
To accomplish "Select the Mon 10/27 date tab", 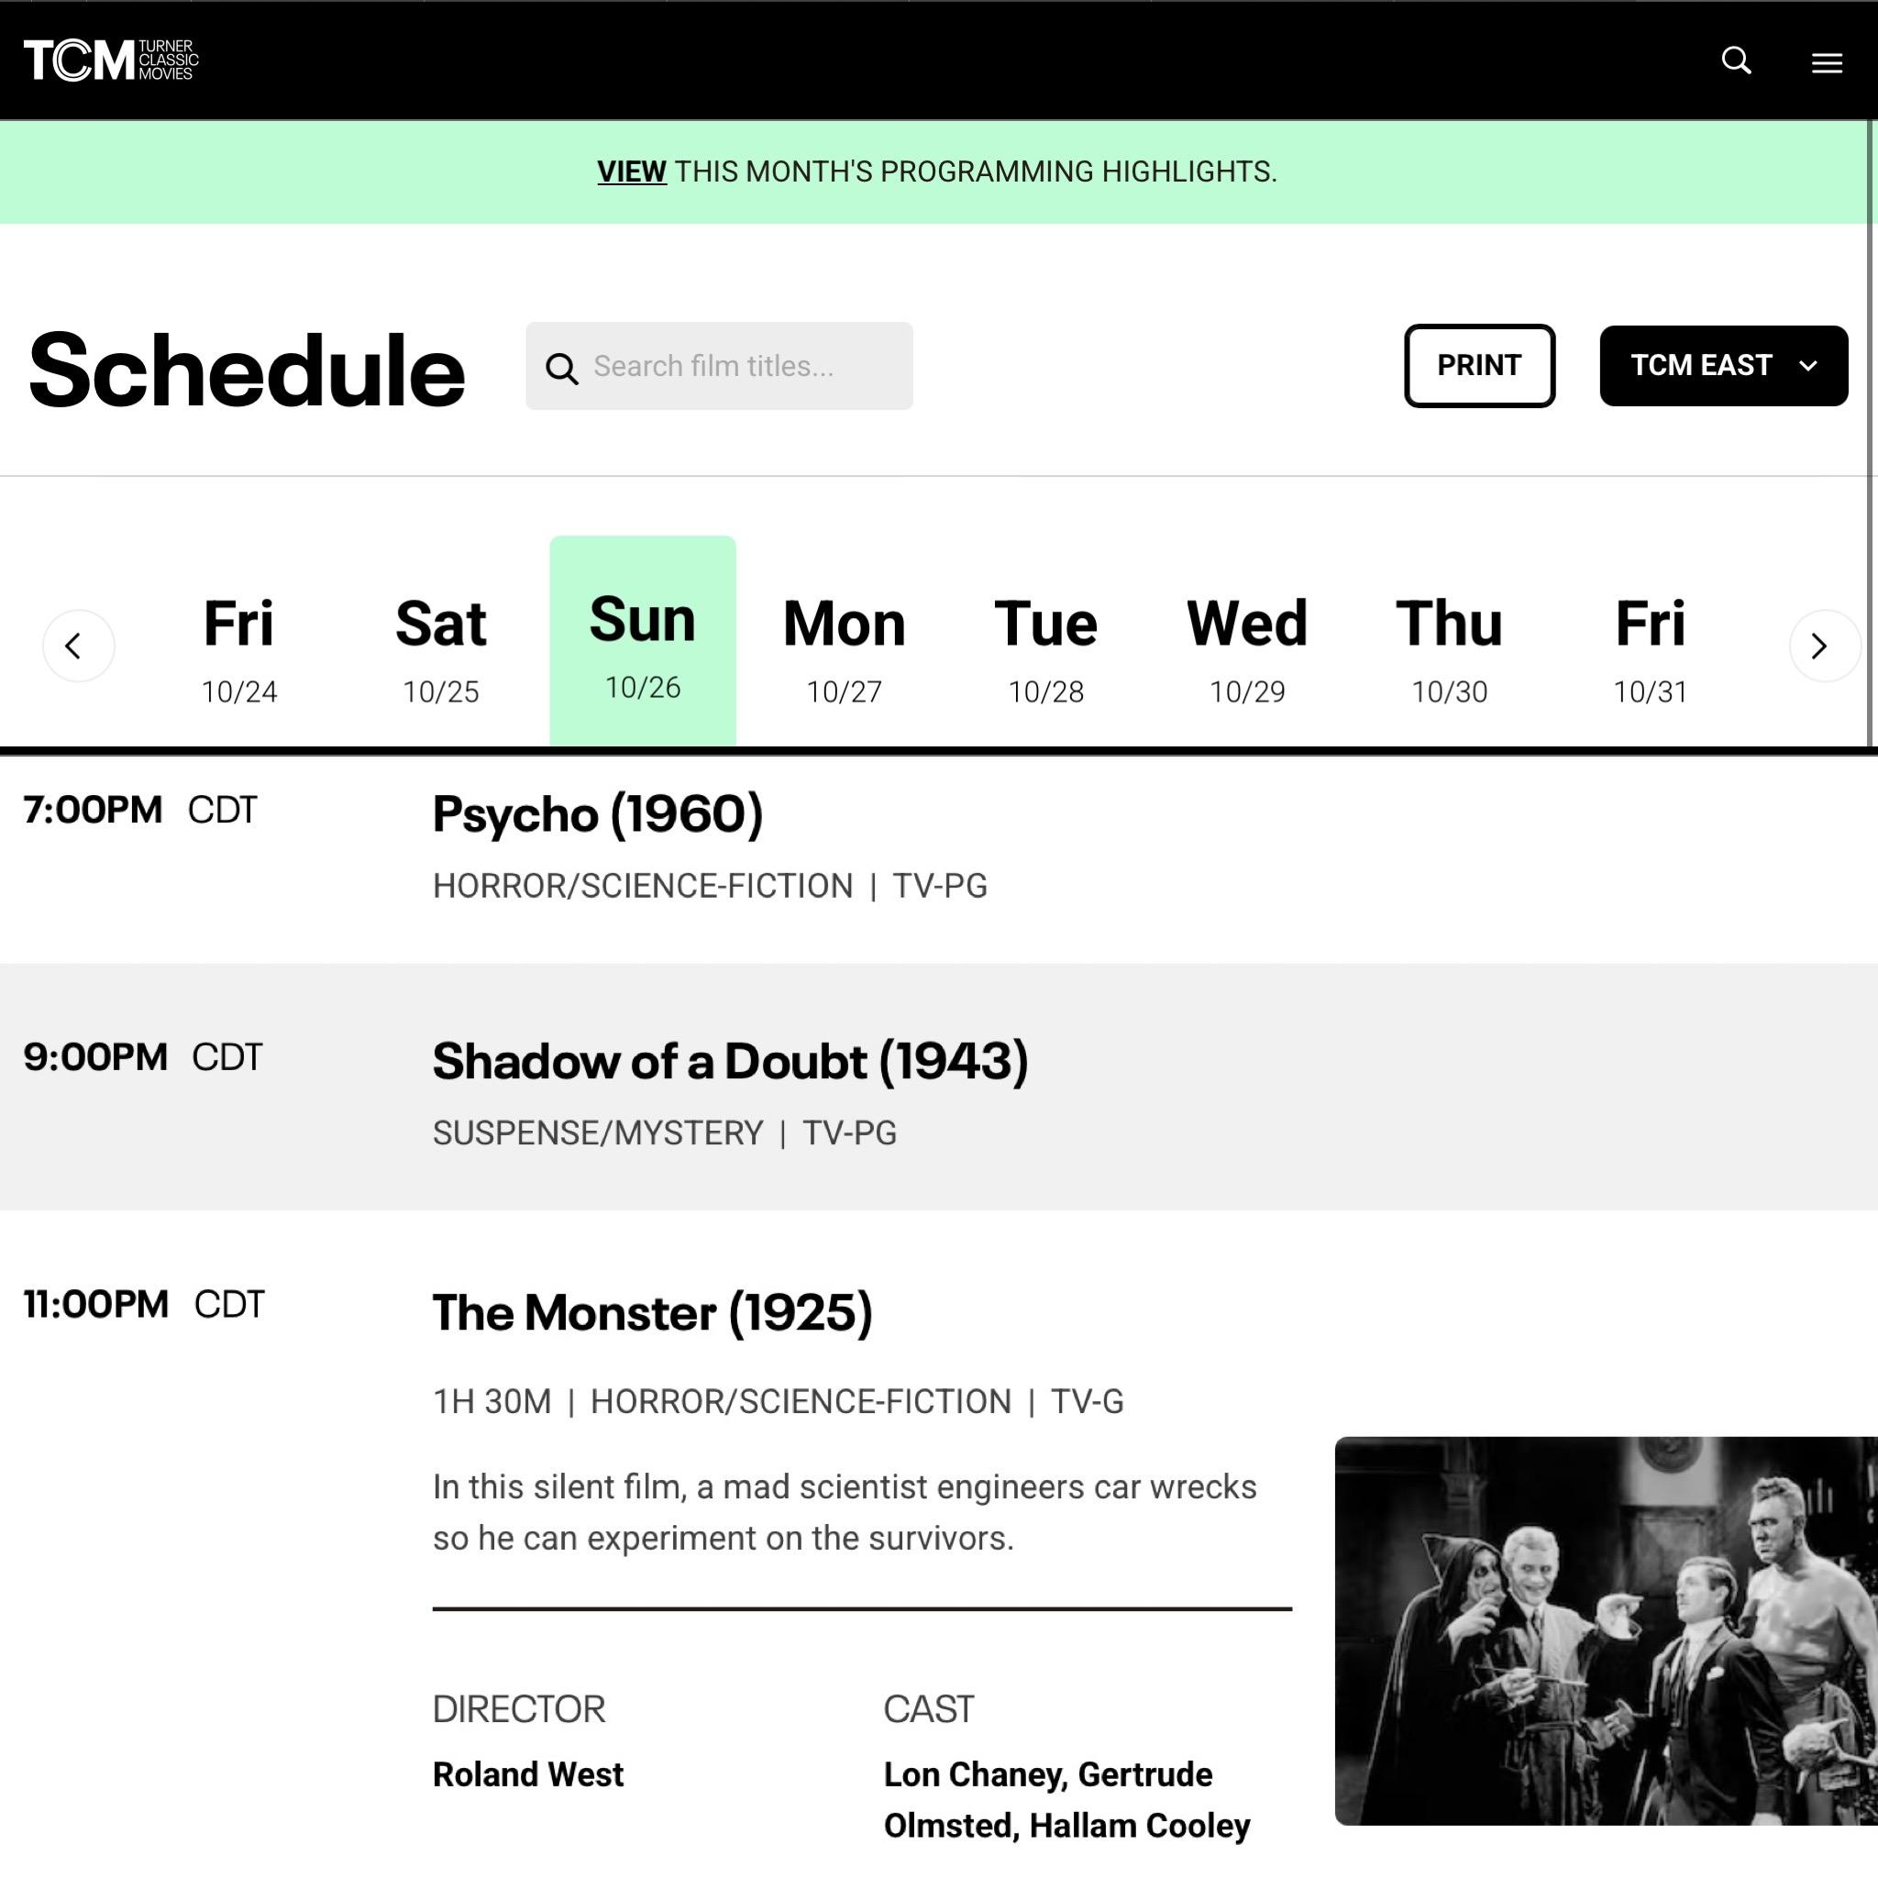I will tap(844, 646).
